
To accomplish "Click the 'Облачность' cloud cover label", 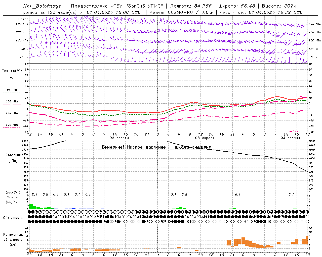I will [x=13, y=218].
